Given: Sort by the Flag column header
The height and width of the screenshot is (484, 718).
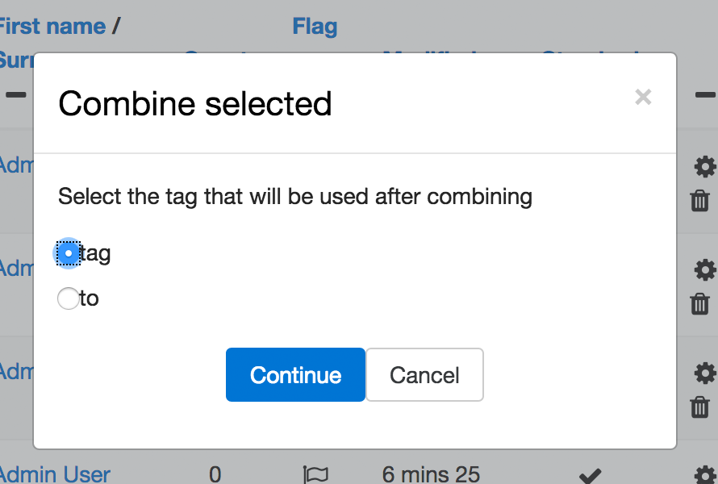Looking at the screenshot, I should point(315,26).
